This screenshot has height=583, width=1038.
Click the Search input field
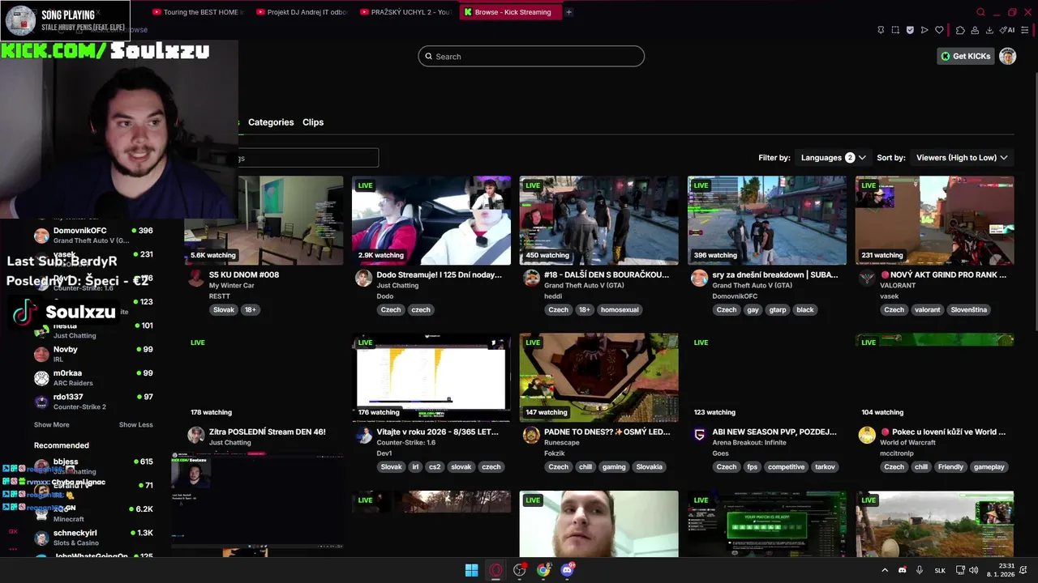531,56
